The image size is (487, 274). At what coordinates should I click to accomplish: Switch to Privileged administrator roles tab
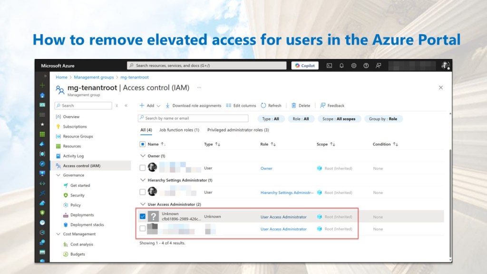click(x=238, y=130)
